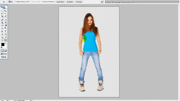Choose Zoom Out mode in options bar
The image size is (180, 101).
pyautogui.click(x=12, y=2)
